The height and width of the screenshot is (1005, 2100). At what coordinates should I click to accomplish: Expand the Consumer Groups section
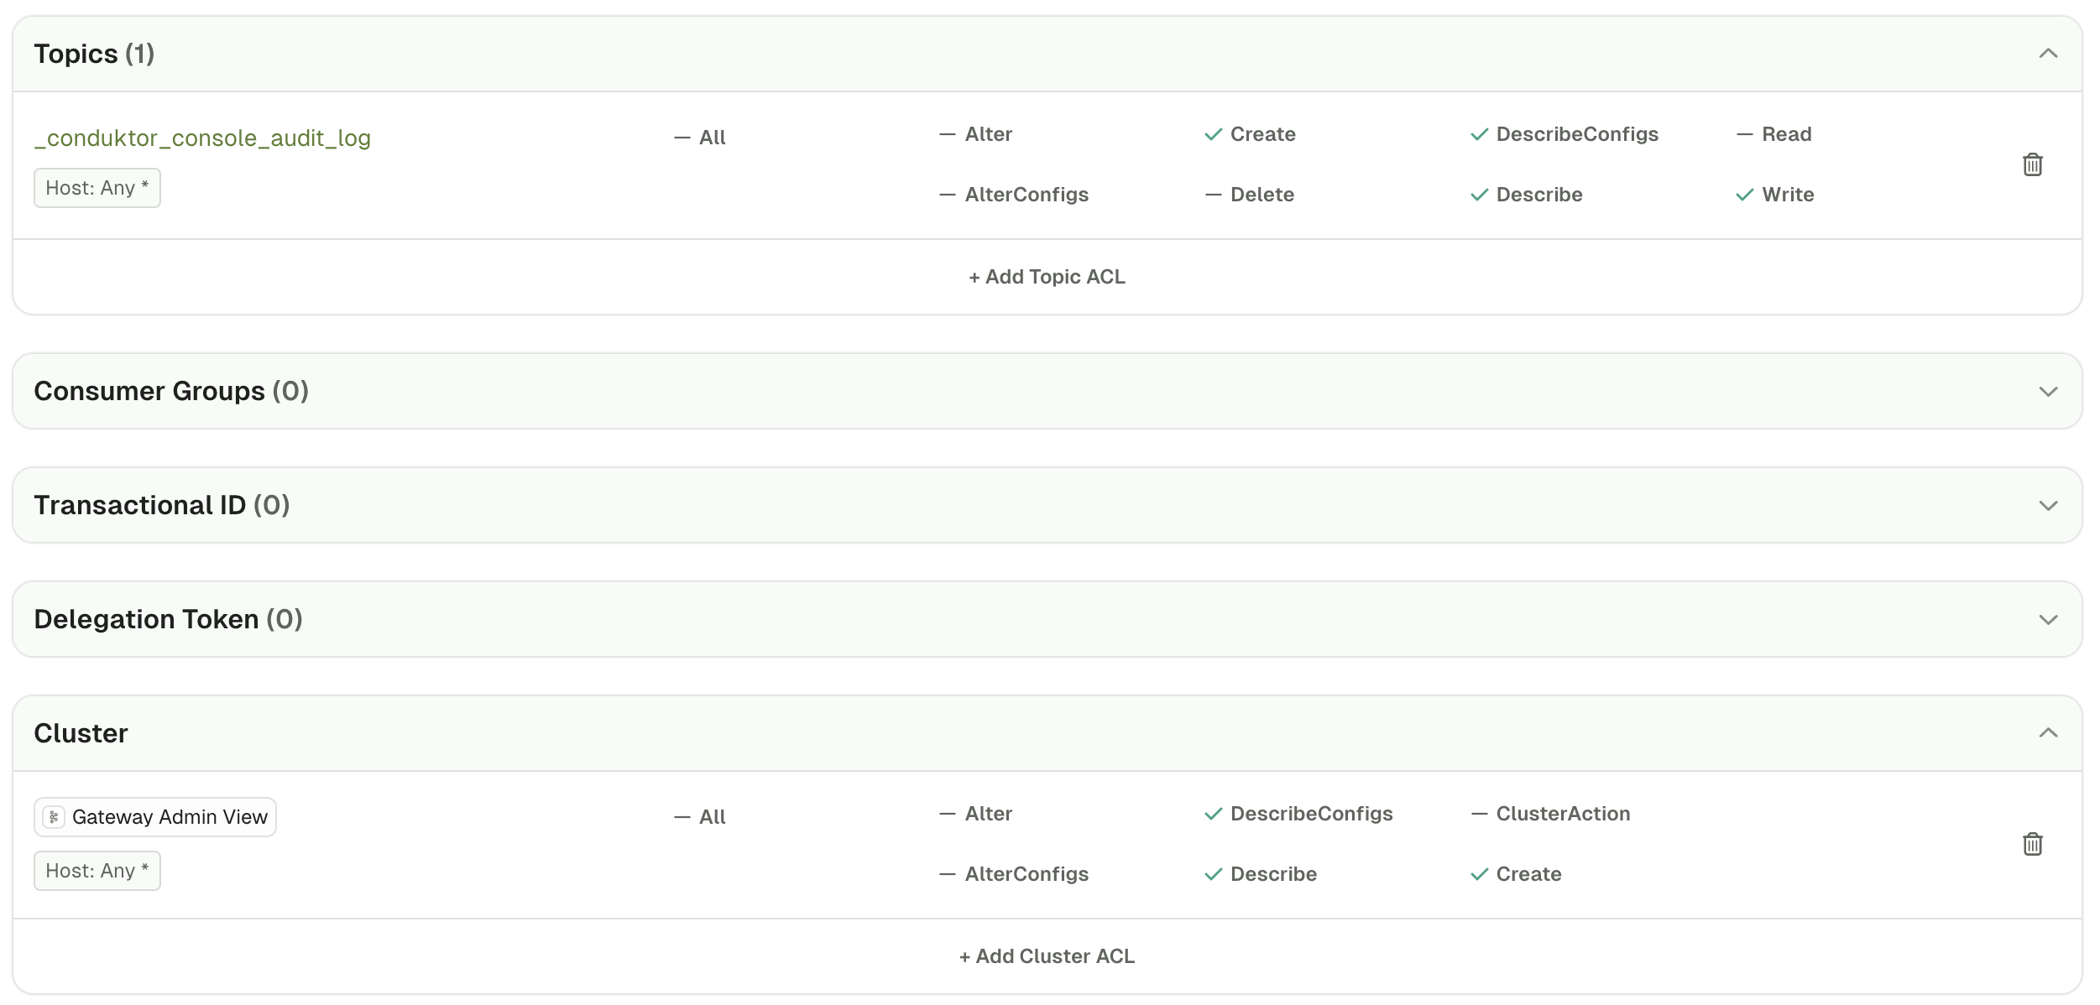[2048, 392]
